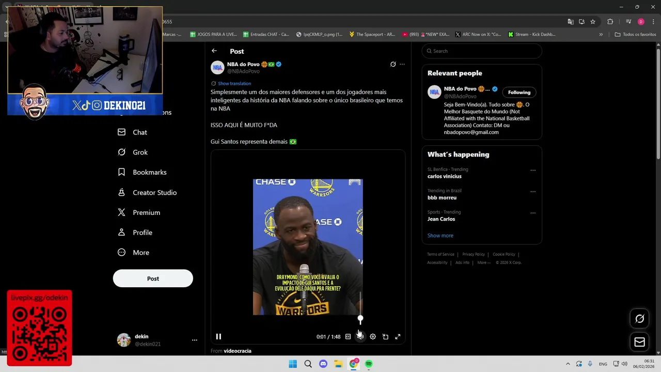Open the ARC Now on X bookmark
The width and height of the screenshot is (661, 372).
[x=478, y=35]
